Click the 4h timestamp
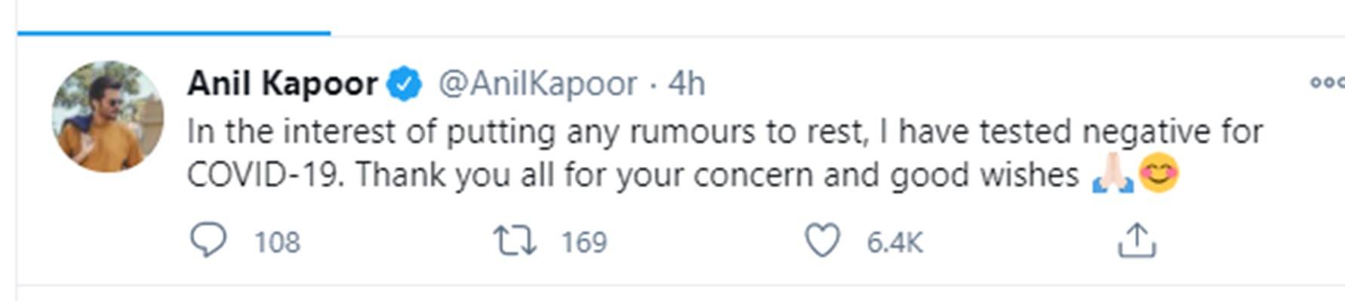This screenshot has width=1345, height=301. (x=686, y=84)
